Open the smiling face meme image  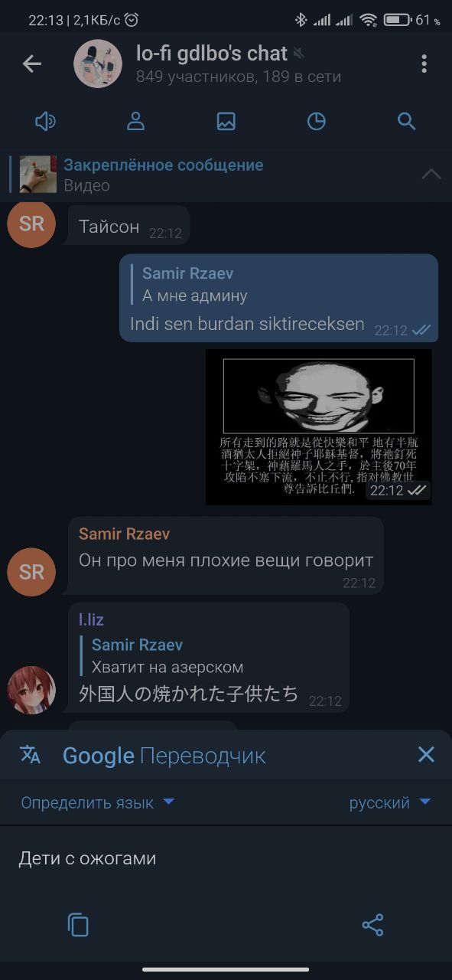pos(318,427)
